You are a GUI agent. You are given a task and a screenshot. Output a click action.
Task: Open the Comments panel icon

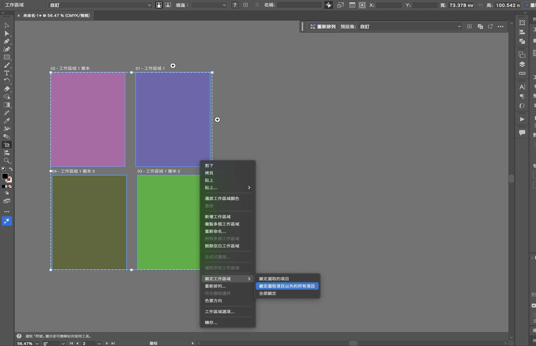click(x=522, y=133)
